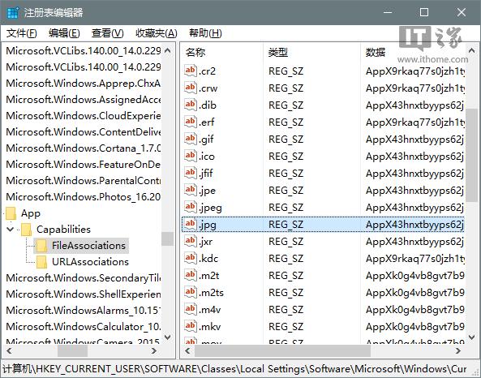This screenshot has height=378, width=481.
Task: Click the data value of the .gif row
Action: [x=414, y=140]
